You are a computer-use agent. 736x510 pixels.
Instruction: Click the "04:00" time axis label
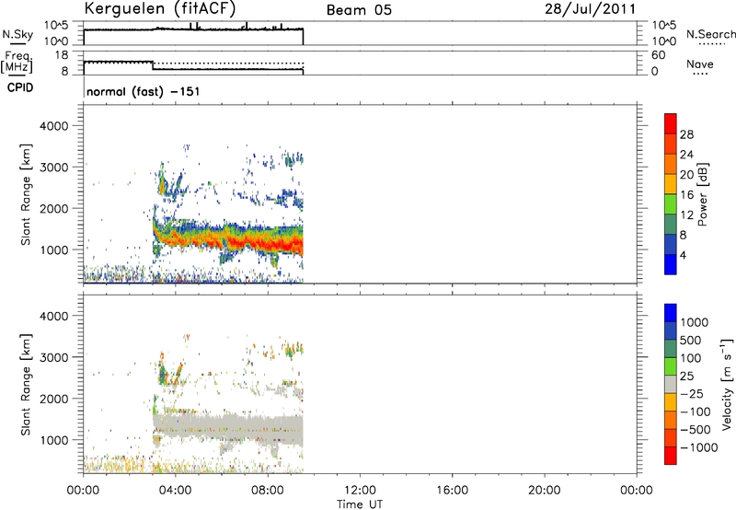tap(175, 491)
